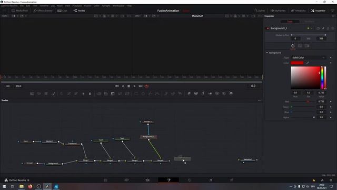Image resolution: width=337 pixels, height=190 pixels.
Task: Open the File menu
Action: pos(22,6)
